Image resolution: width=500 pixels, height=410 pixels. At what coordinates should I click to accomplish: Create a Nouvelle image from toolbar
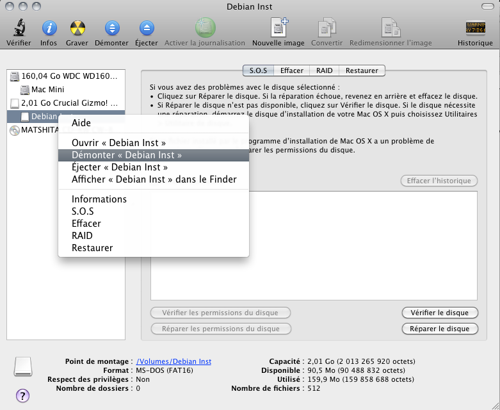tap(278, 28)
